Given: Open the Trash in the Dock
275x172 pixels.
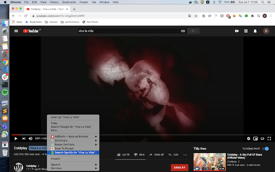Looking at the screenshot, I should [5, 152].
